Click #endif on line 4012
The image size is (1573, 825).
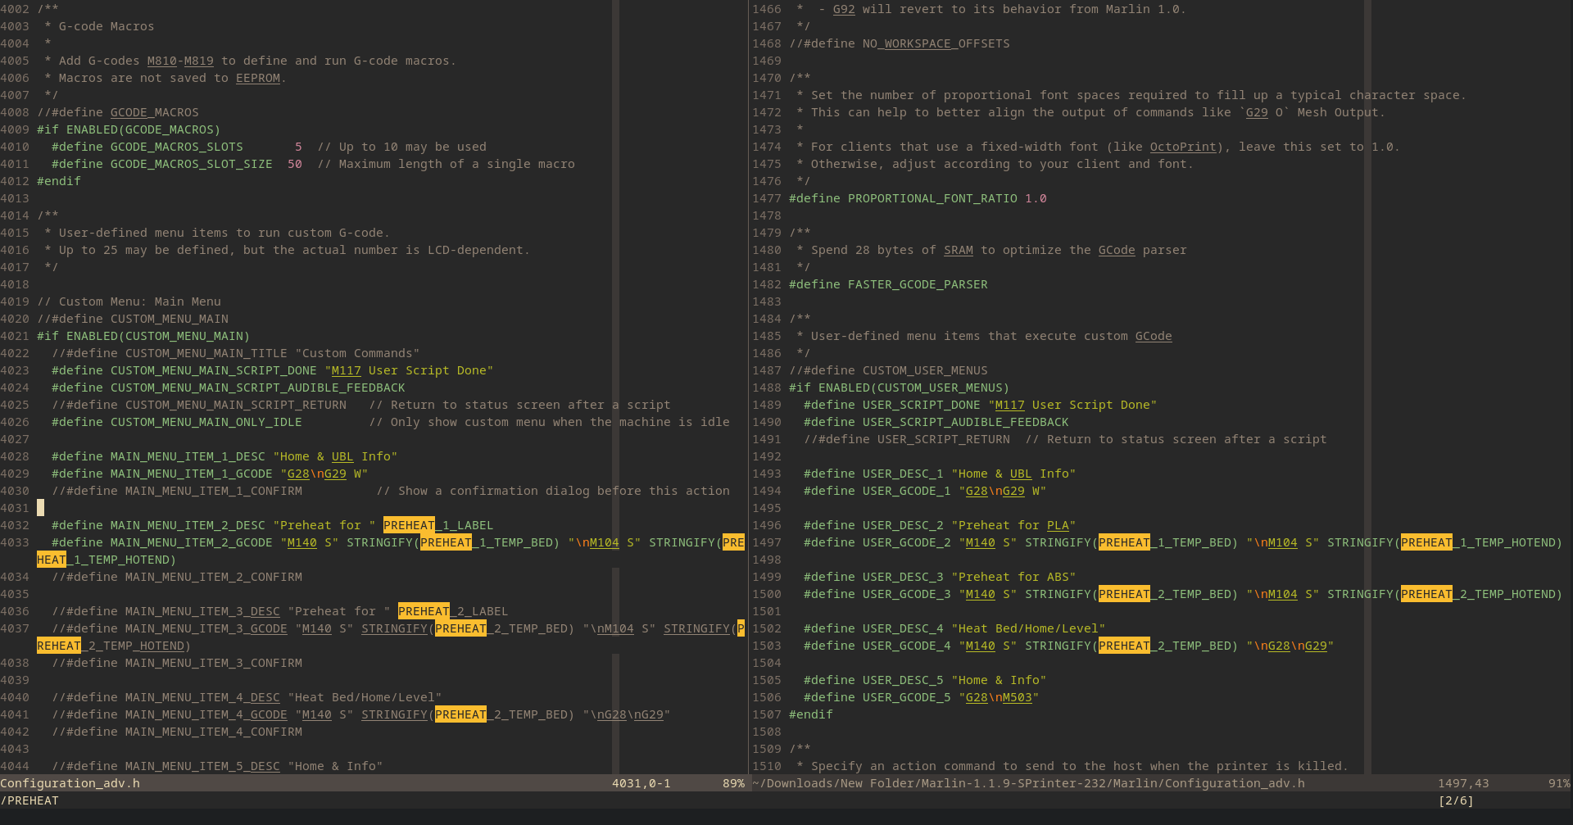59,181
